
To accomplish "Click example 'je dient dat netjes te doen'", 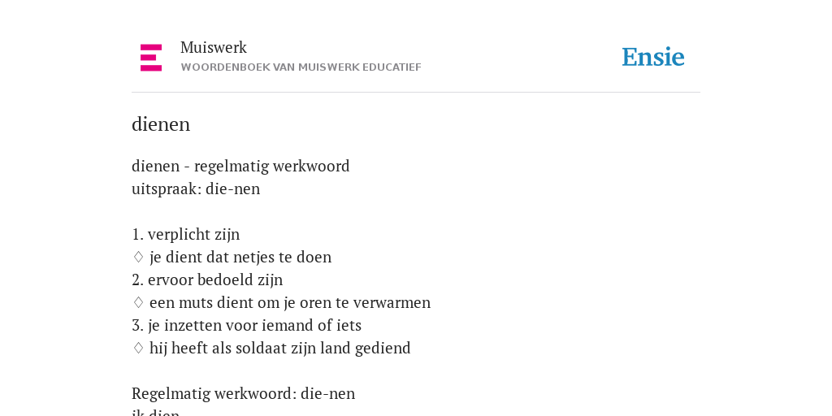I will click(240, 258).
